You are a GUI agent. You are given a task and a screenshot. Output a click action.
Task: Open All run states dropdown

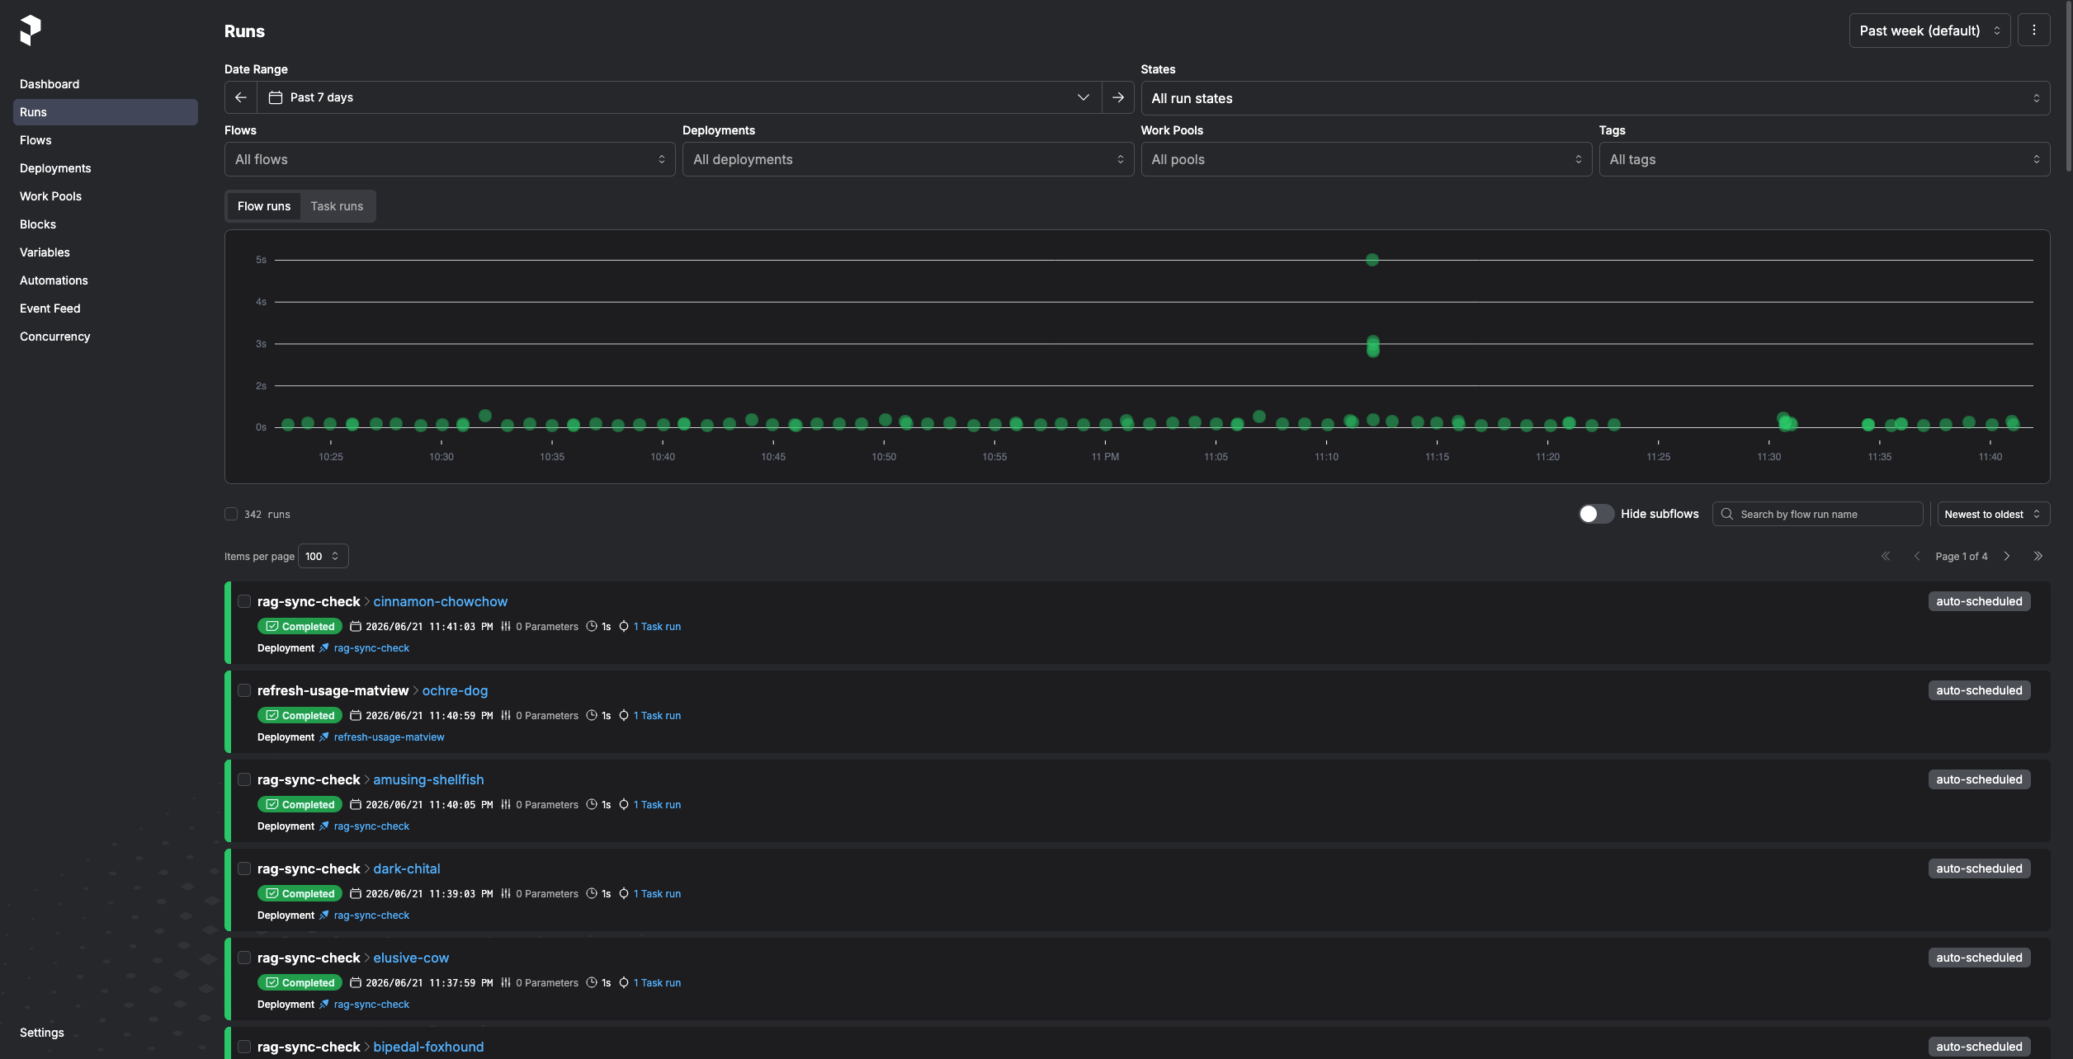[x=1595, y=98]
